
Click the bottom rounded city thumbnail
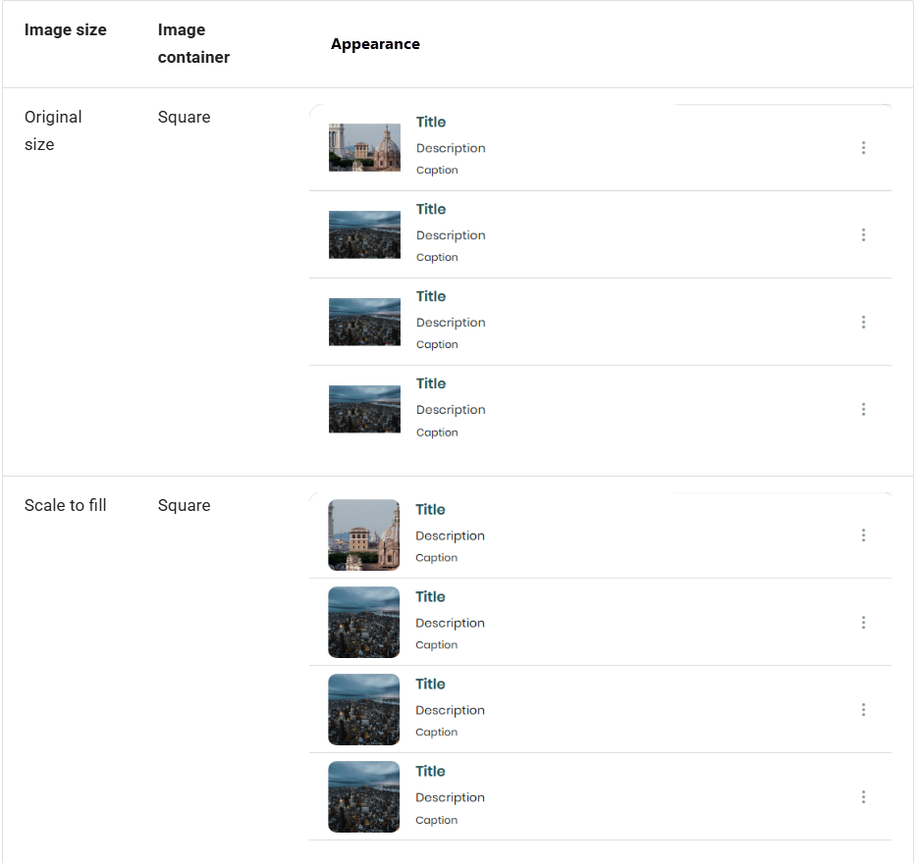(x=364, y=796)
